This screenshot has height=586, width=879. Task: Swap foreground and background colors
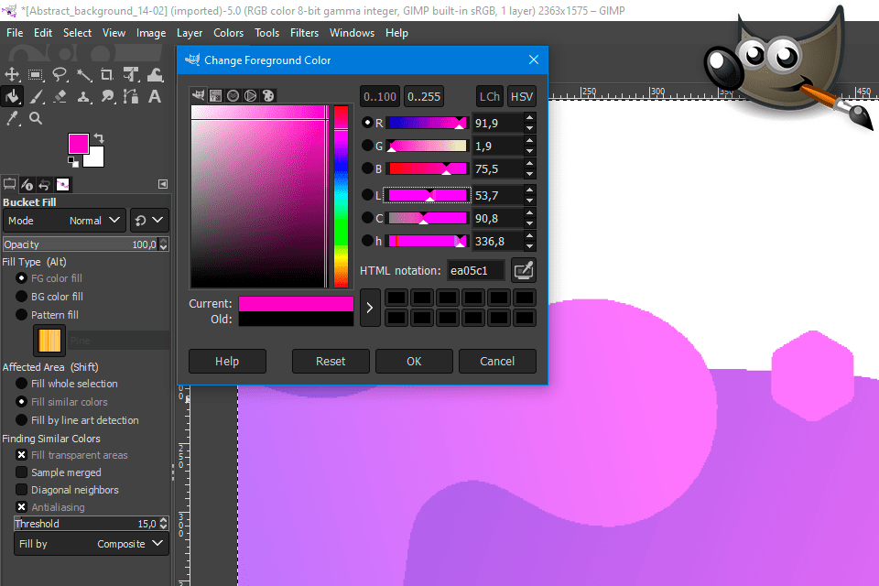(x=99, y=137)
